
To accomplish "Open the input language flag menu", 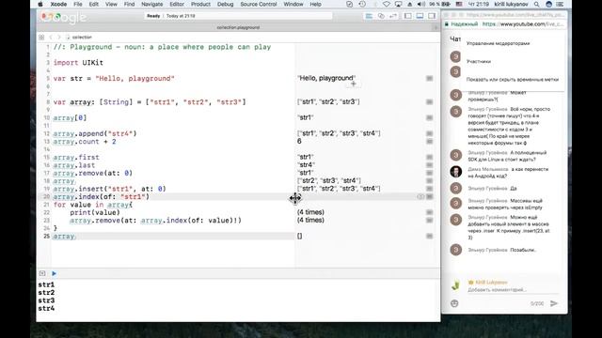I will (459, 4).
